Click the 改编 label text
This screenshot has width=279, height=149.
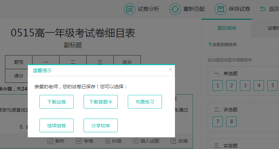tap(183, 141)
